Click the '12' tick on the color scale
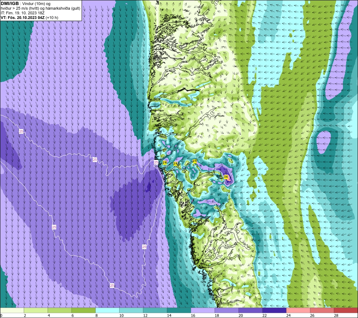358x318 pixels. point(145,315)
